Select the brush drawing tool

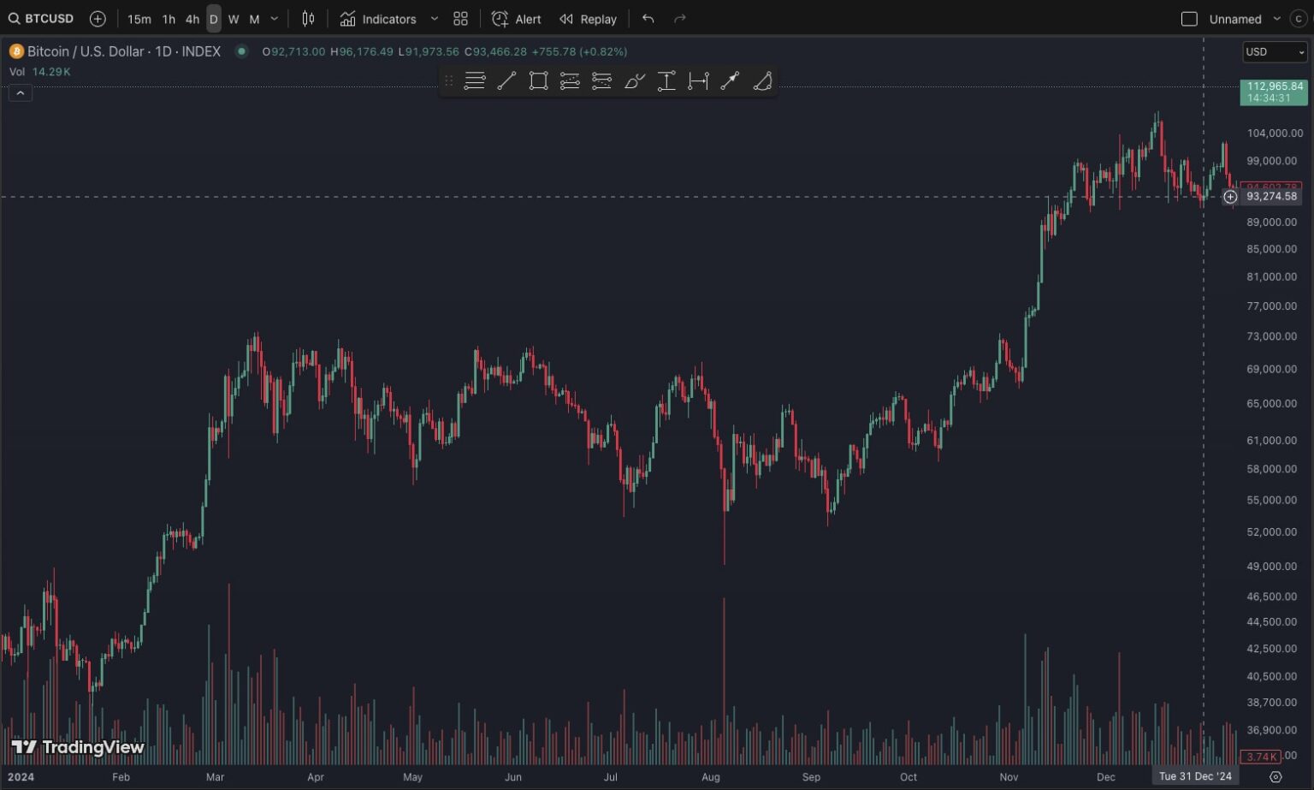point(634,81)
